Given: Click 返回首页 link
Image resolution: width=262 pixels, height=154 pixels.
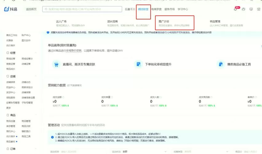Looking at the screenshot, I should 31,9.
